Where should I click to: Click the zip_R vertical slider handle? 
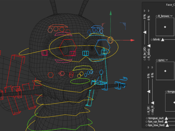tap(153, 103)
